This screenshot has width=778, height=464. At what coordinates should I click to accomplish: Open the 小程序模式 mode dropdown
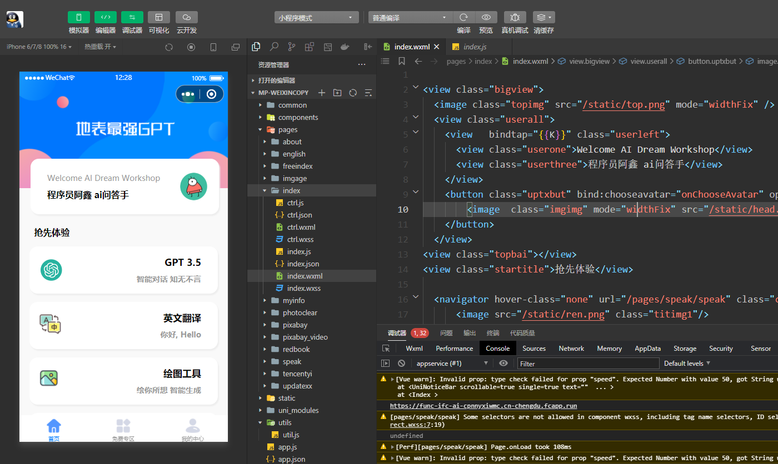click(x=317, y=18)
